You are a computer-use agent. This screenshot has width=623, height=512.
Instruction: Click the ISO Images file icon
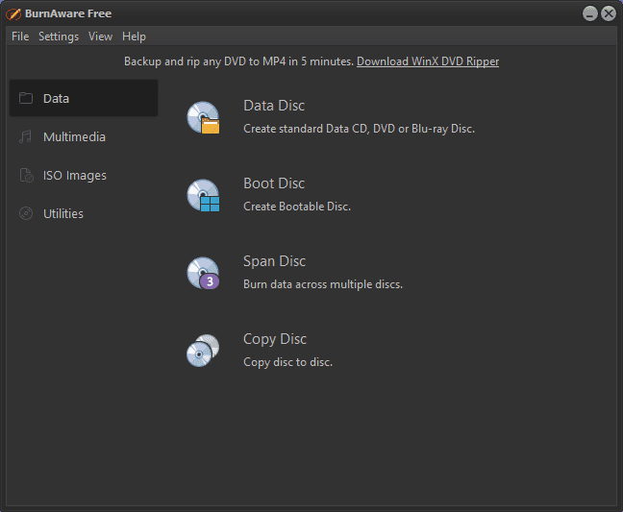click(26, 175)
